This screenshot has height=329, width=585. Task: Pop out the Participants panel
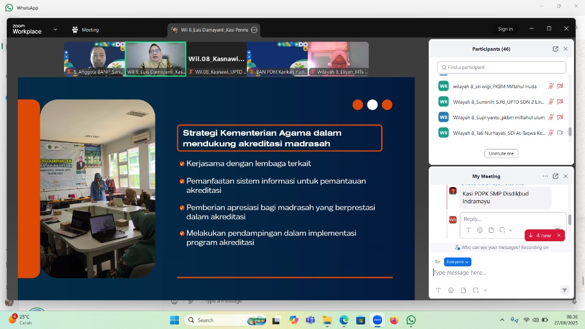[x=555, y=49]
